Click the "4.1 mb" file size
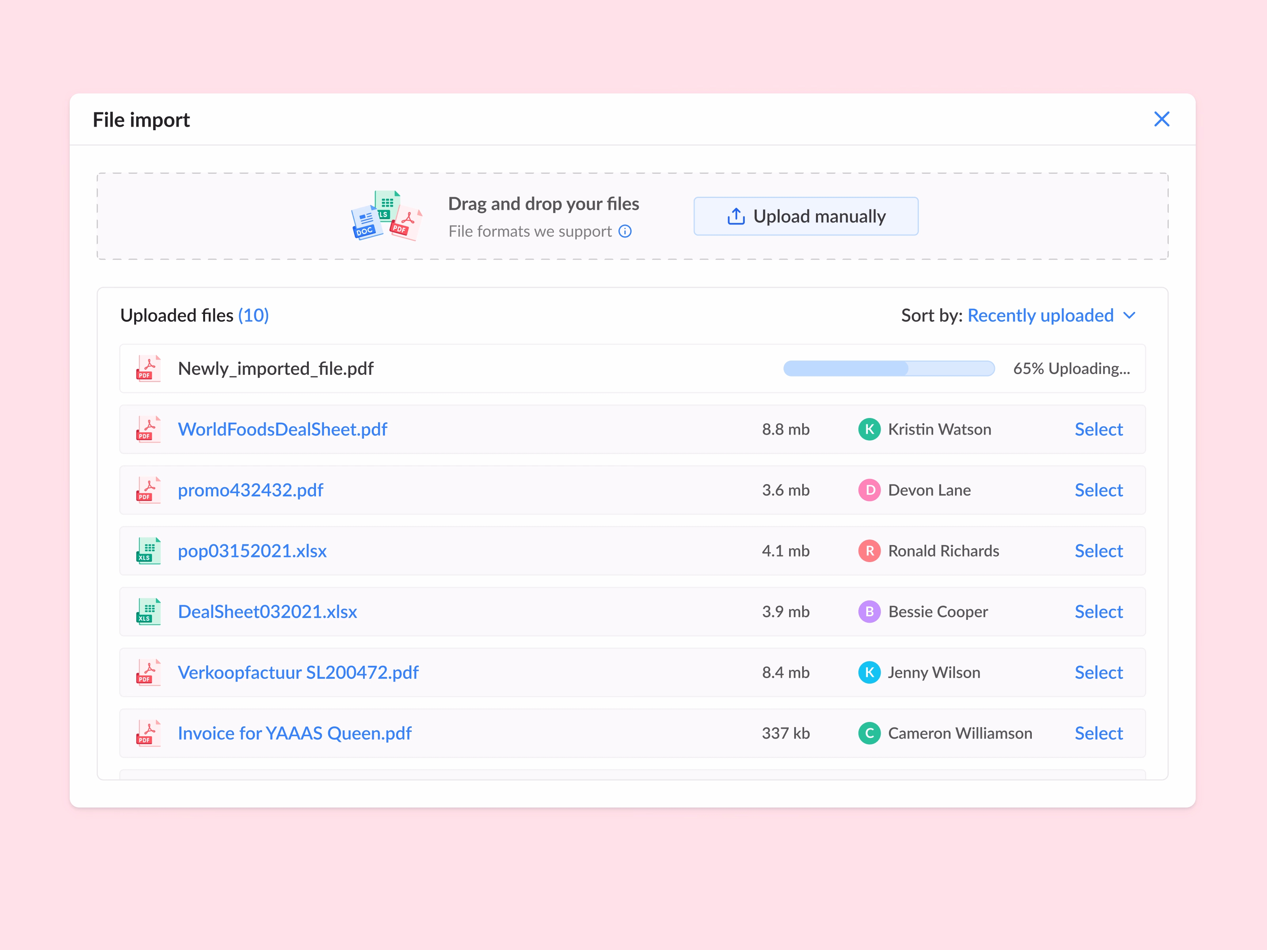The image size is (1267, 950). 785,550
